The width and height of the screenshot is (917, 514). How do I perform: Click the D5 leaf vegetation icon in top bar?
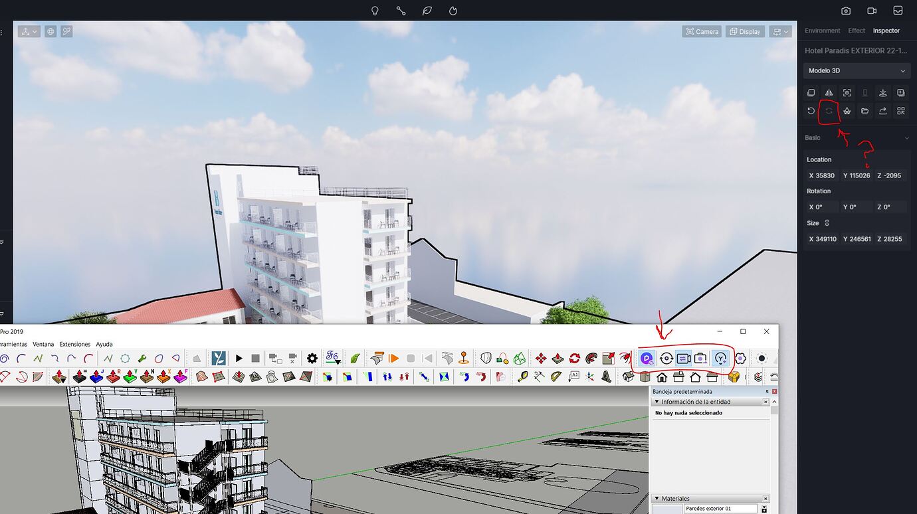pyautogui.click(x=427, y=11)
